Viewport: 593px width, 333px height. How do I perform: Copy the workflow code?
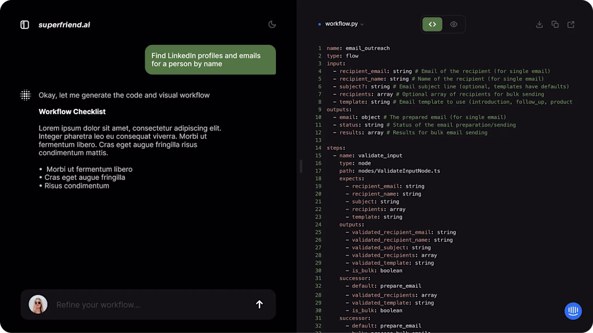(x=555, y=24)
